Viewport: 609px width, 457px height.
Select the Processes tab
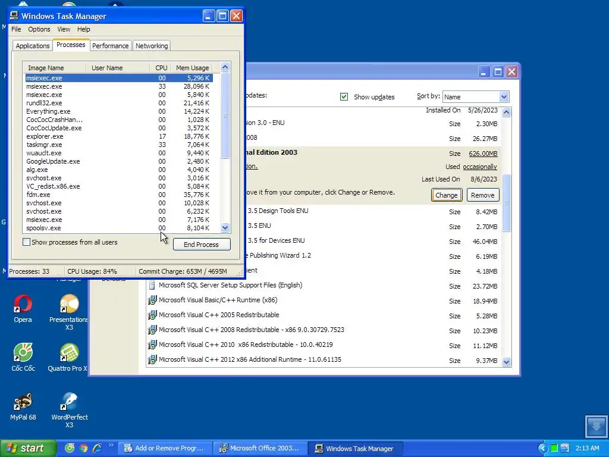(x=71, y=45)
